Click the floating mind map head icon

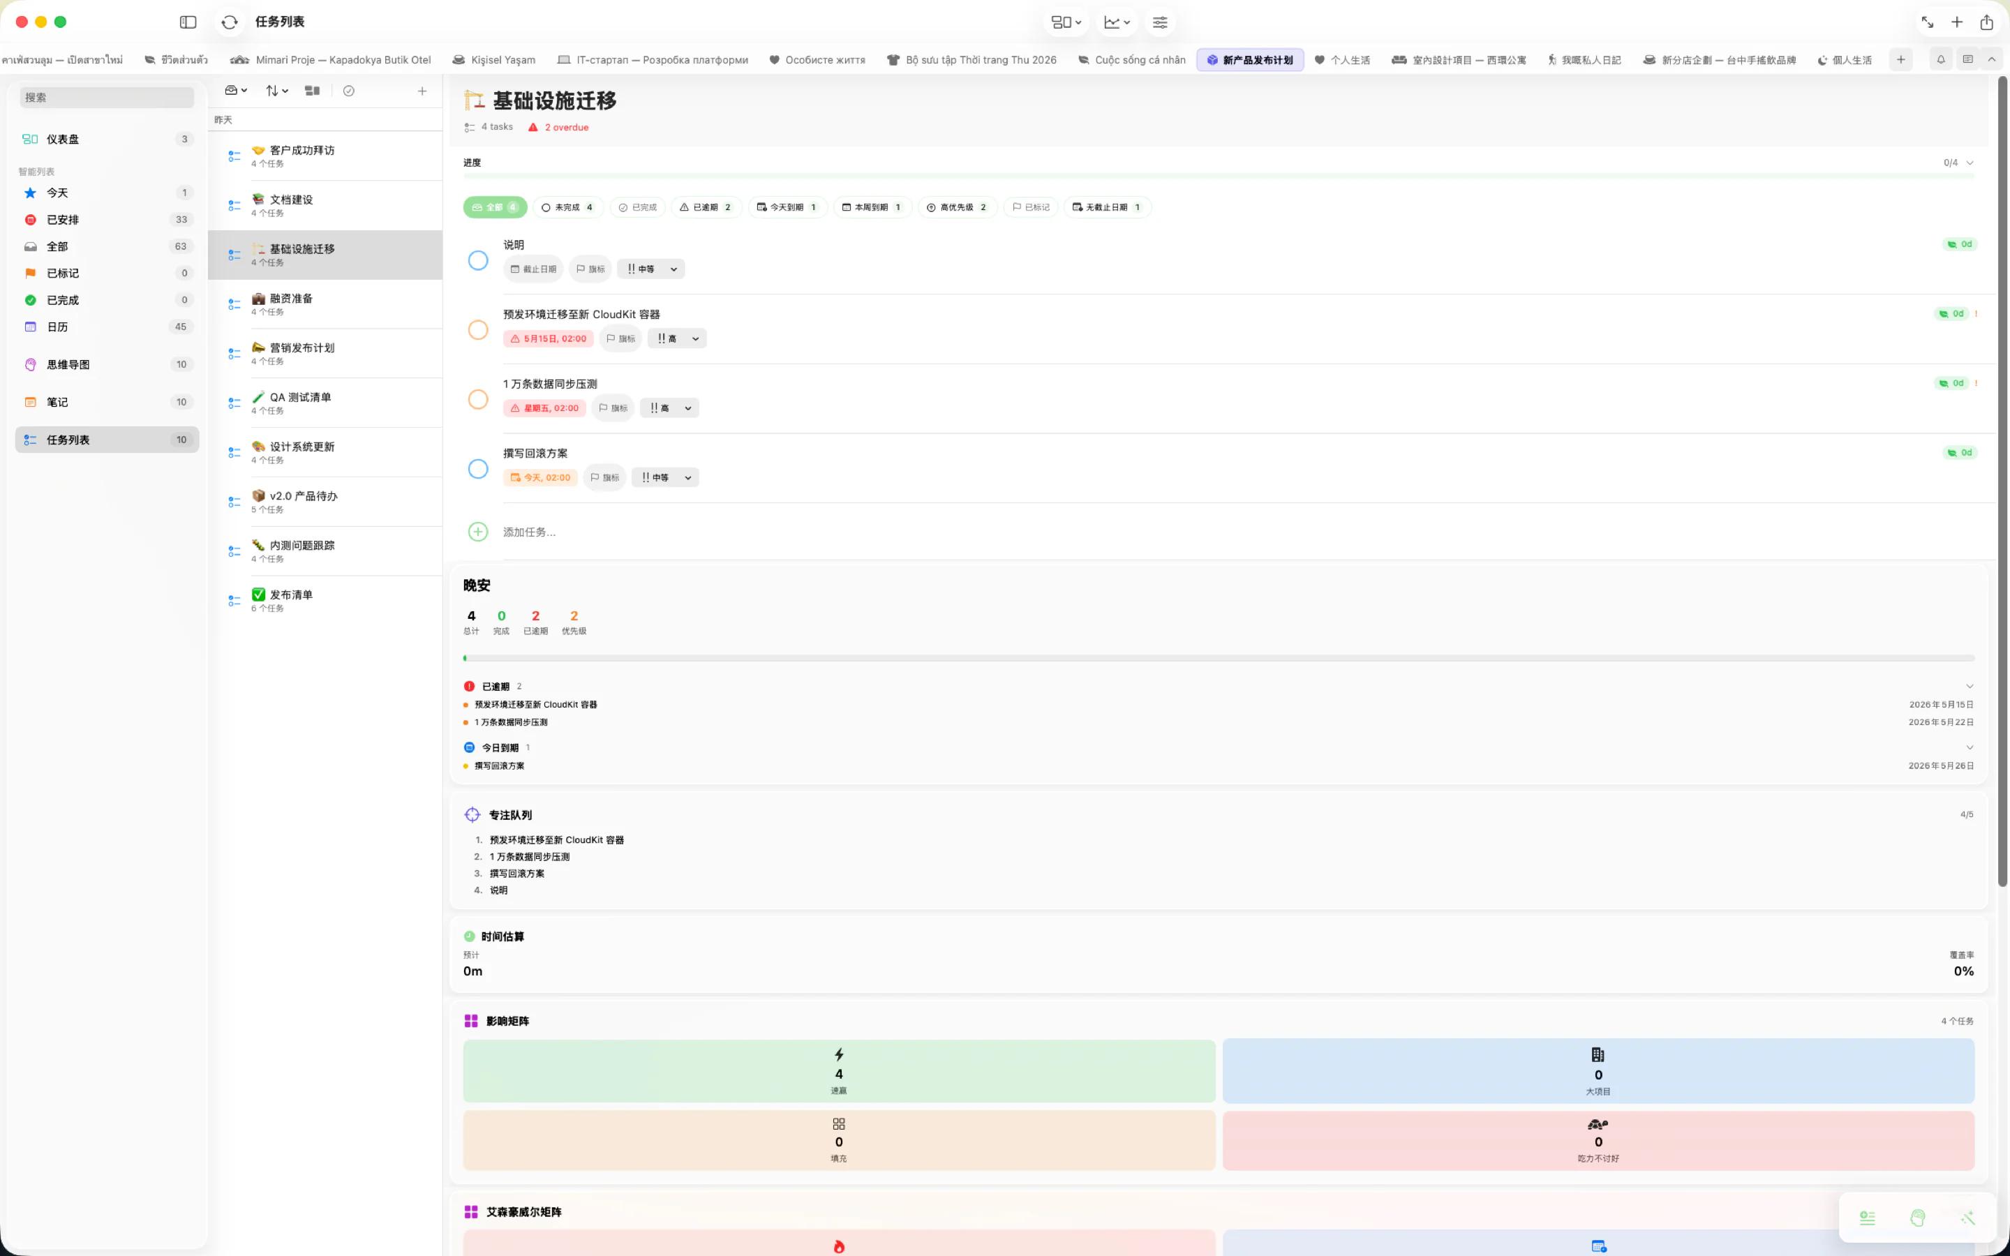[x=1917, y=1218]
